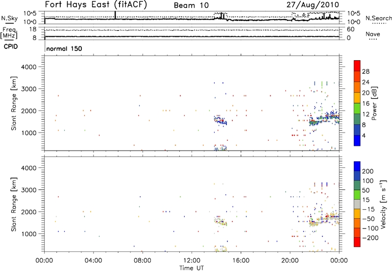Click the "12" tick on power colorbar
The width and height of the screenshot is (392, 271).
pyautogui.click(x=366, y=114)
